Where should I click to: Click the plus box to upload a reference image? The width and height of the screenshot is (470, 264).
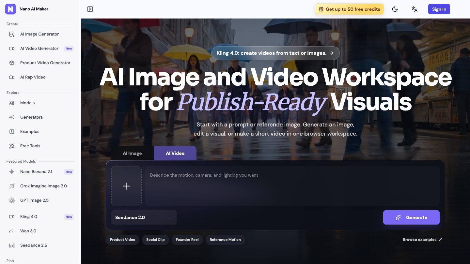[126, 186]
